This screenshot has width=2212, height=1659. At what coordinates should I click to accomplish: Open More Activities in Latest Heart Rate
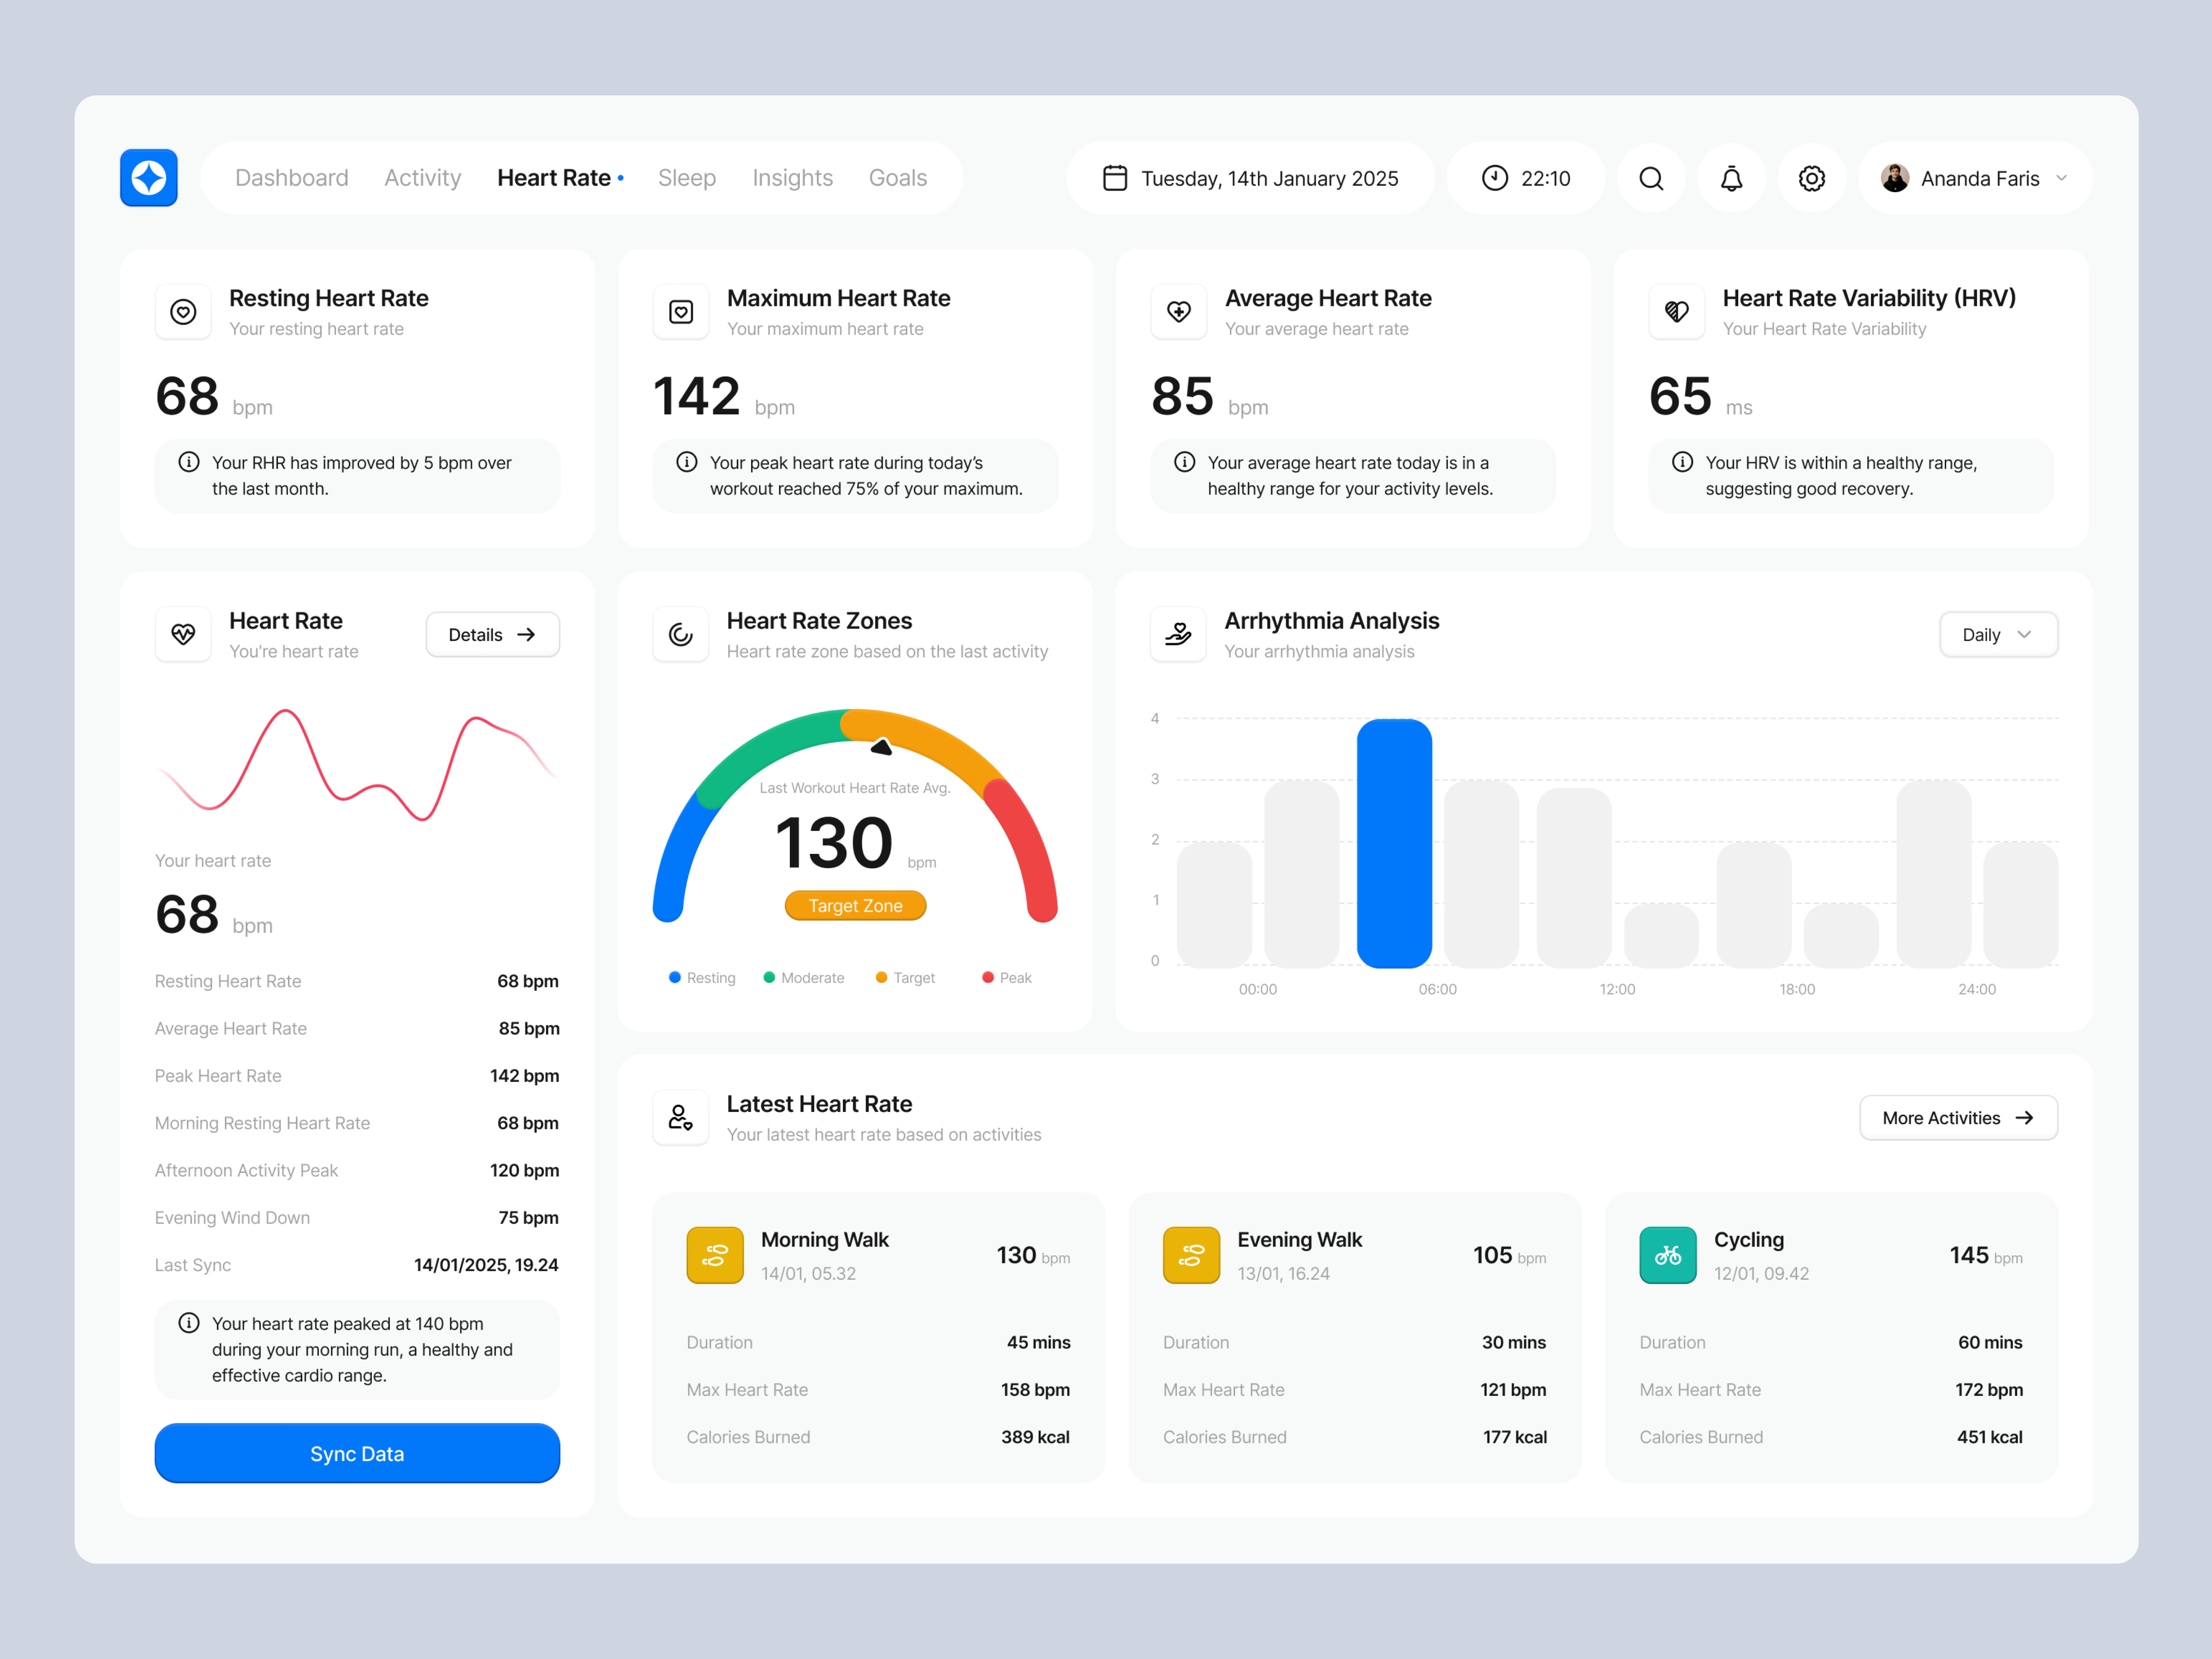1957,1117
